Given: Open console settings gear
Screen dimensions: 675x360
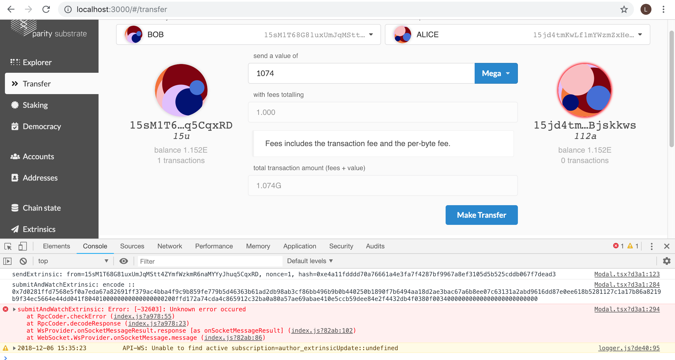Looking at the screenshot, I should [667, 261].
